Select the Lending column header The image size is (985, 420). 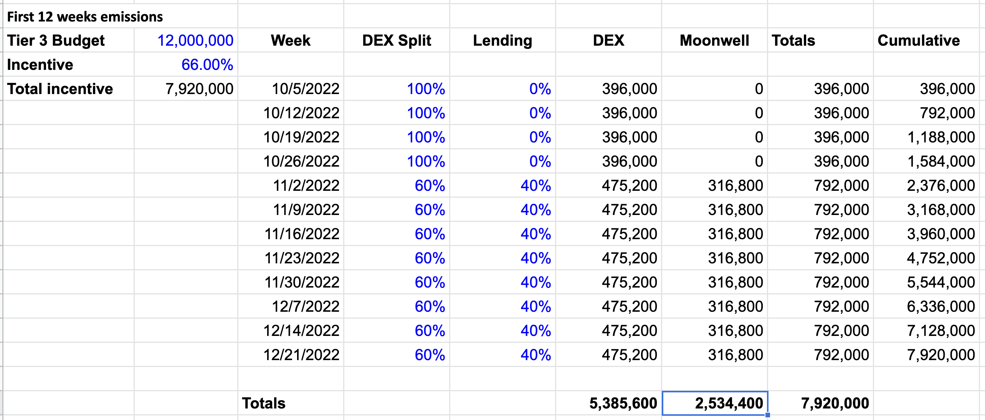[x=502, y=40]
